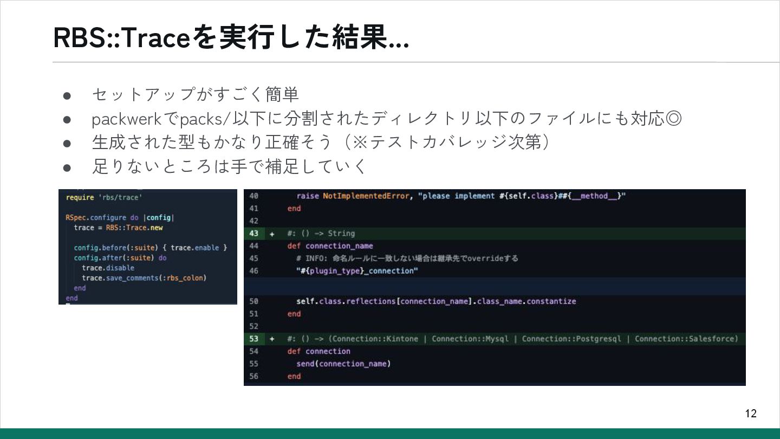The height and width of the screenshot is (439, 780).
Task: Click diff line number 40
Action: [254, 196]
